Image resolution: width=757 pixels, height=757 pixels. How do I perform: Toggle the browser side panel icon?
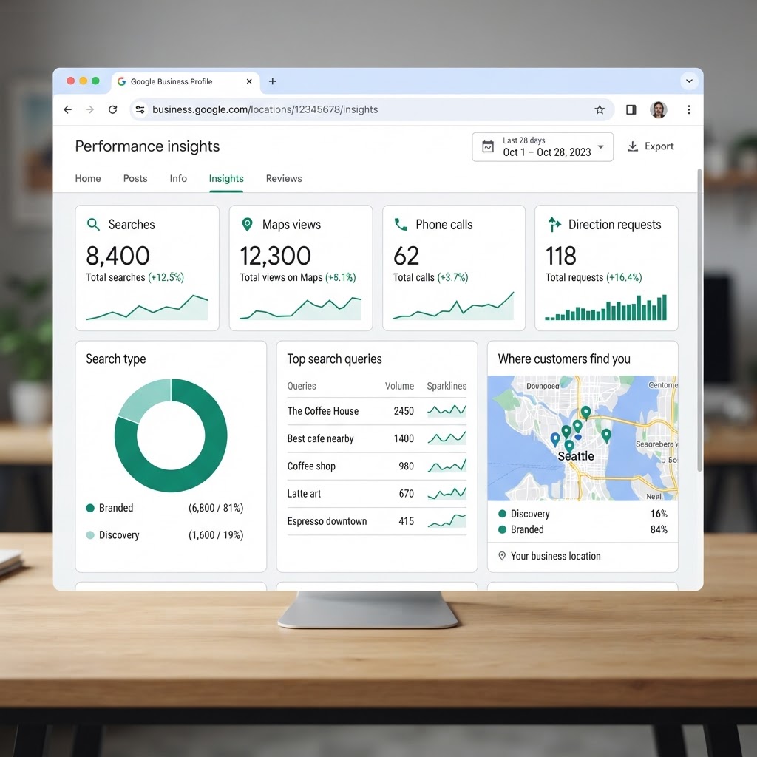pos(631,109)
